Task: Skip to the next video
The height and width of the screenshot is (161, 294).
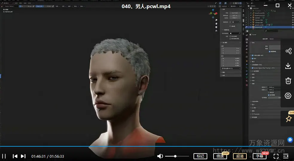Action: 23,156
